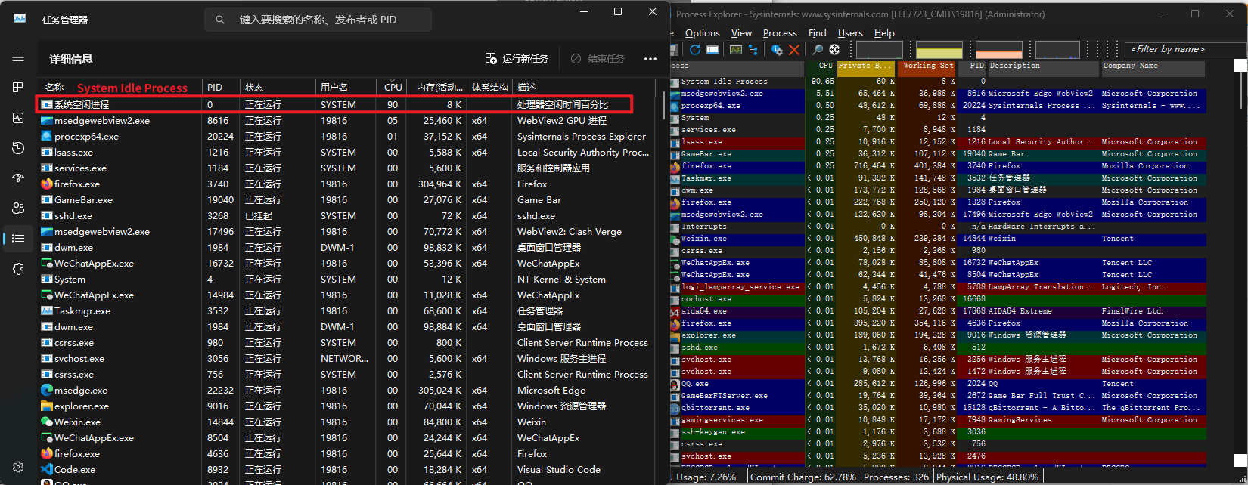The width and height of the screenshot is (1248, 485).
Task: Select 系统空闲进程 row in Task Manager
Action: [346, 104]
